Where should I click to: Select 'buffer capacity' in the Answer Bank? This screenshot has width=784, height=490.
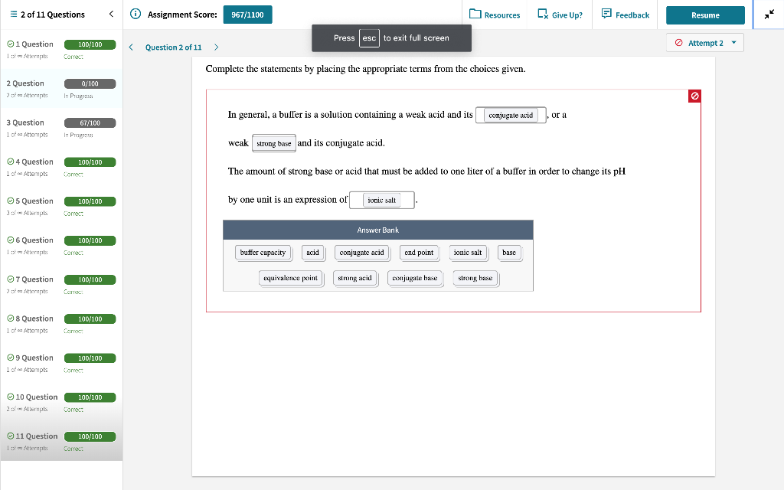(x=263, y=253)
